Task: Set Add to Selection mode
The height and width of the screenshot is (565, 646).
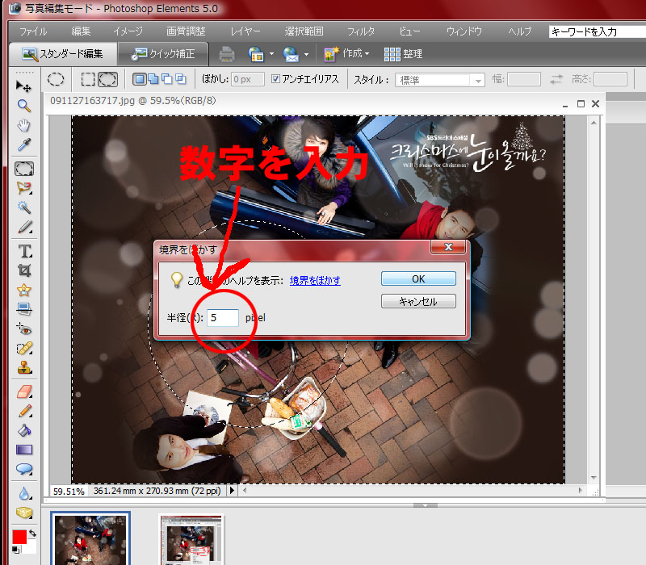Action: [x=153, y=79]
